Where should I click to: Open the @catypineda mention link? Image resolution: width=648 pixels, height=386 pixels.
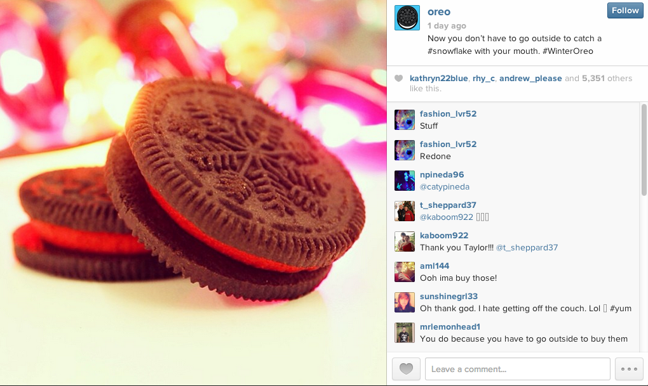coord(445,187)
